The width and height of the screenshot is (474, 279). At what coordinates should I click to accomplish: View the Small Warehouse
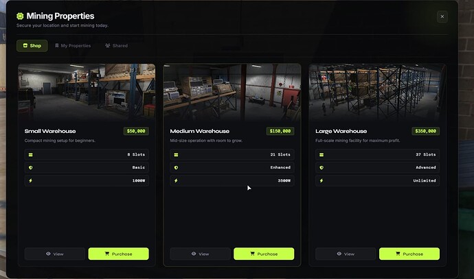[x=55, y=254]
